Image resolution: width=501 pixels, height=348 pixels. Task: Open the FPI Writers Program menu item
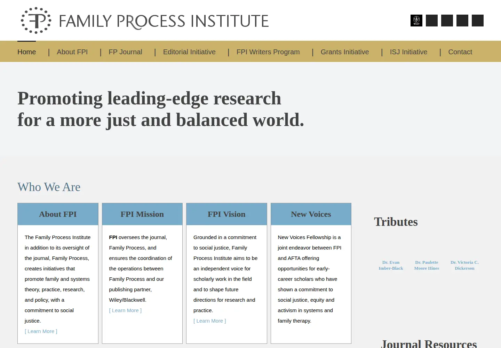click(x=268, y=52)
